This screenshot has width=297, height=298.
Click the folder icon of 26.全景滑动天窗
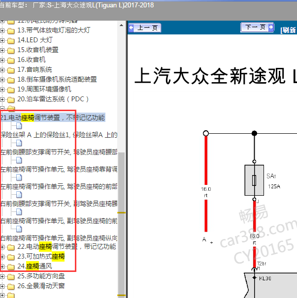pyautogui.click(x=11, y=286)
